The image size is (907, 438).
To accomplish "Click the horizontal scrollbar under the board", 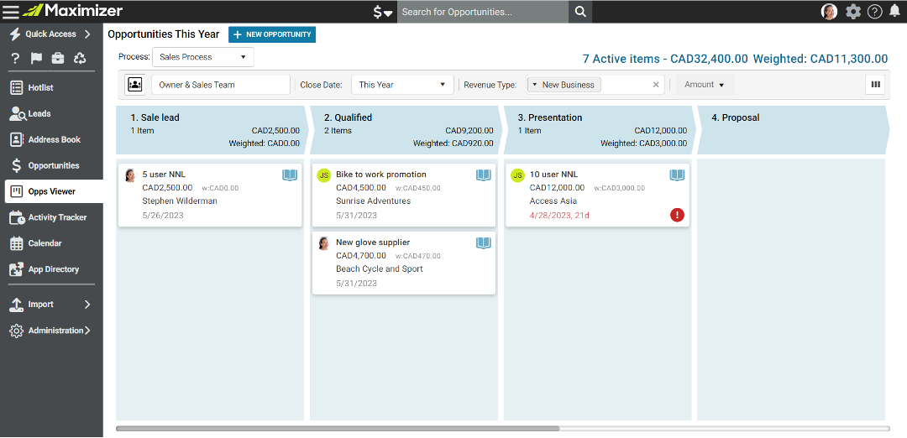I will pos(338,429).
